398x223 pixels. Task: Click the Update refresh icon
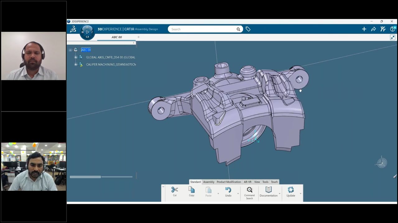coord(291,190)
